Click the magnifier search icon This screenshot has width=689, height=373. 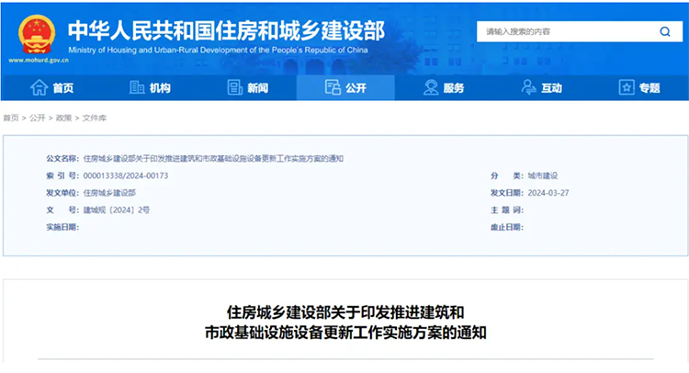click(x=665, y=31)
